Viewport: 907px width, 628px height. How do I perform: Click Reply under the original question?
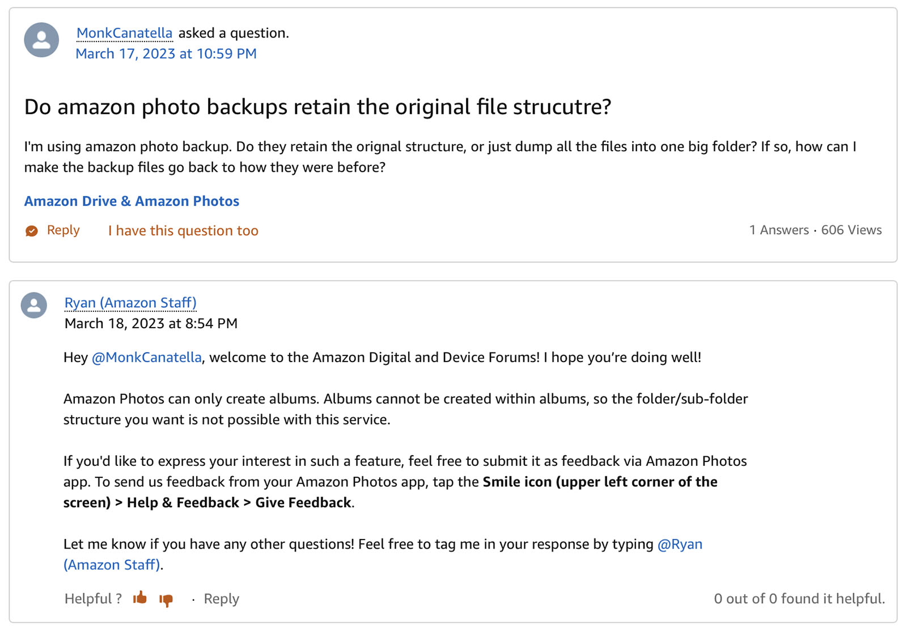tap(63, 230)
